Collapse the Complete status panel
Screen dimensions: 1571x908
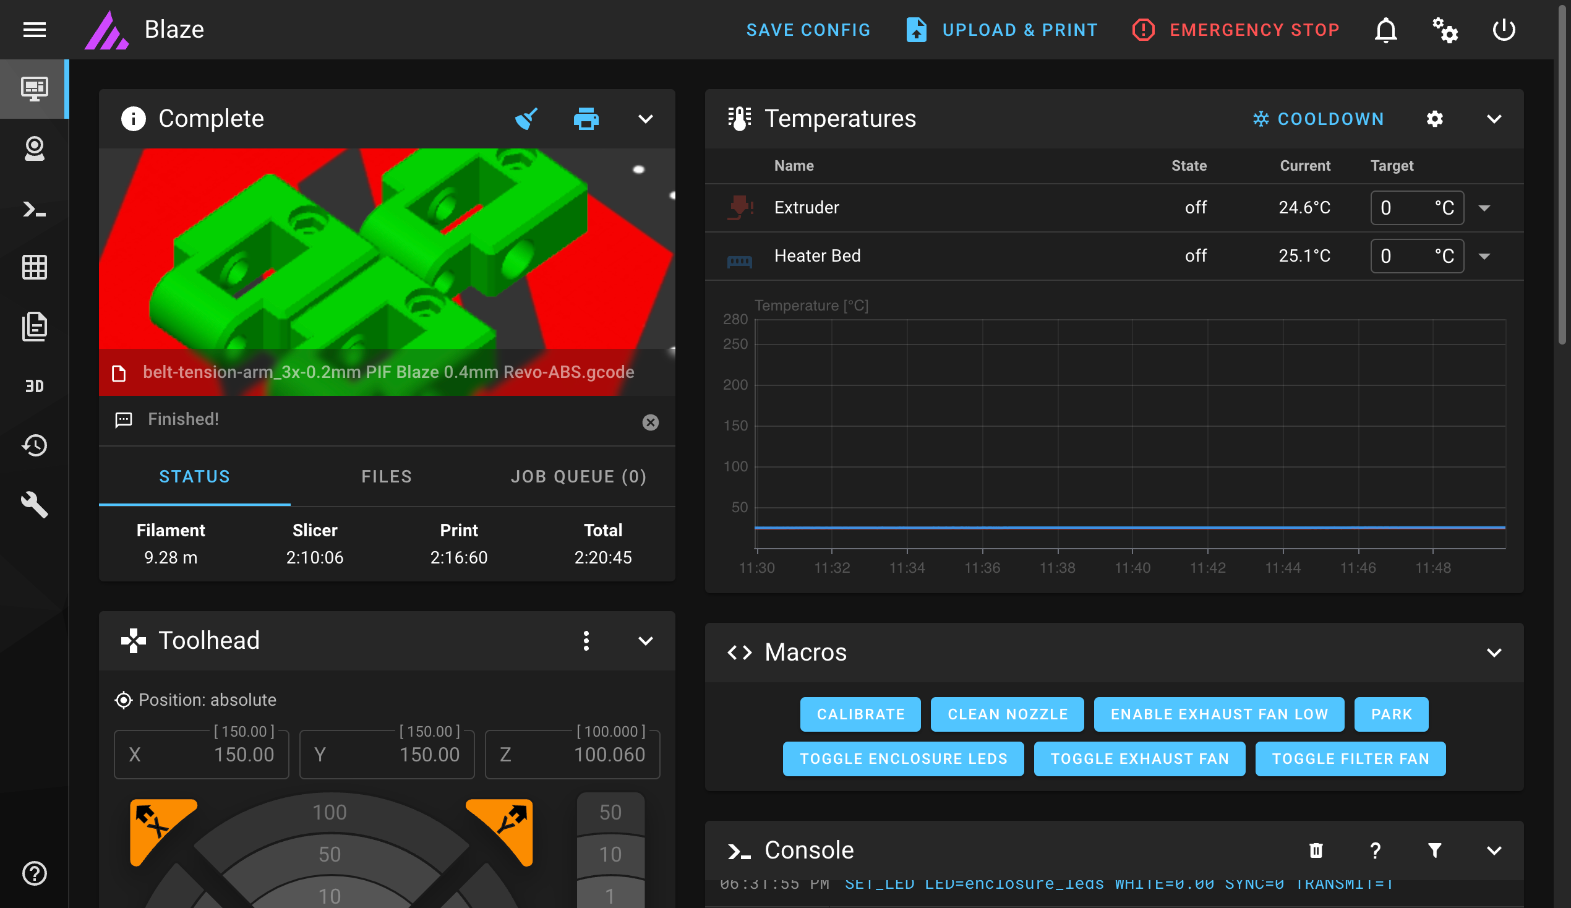coord(646,119)
